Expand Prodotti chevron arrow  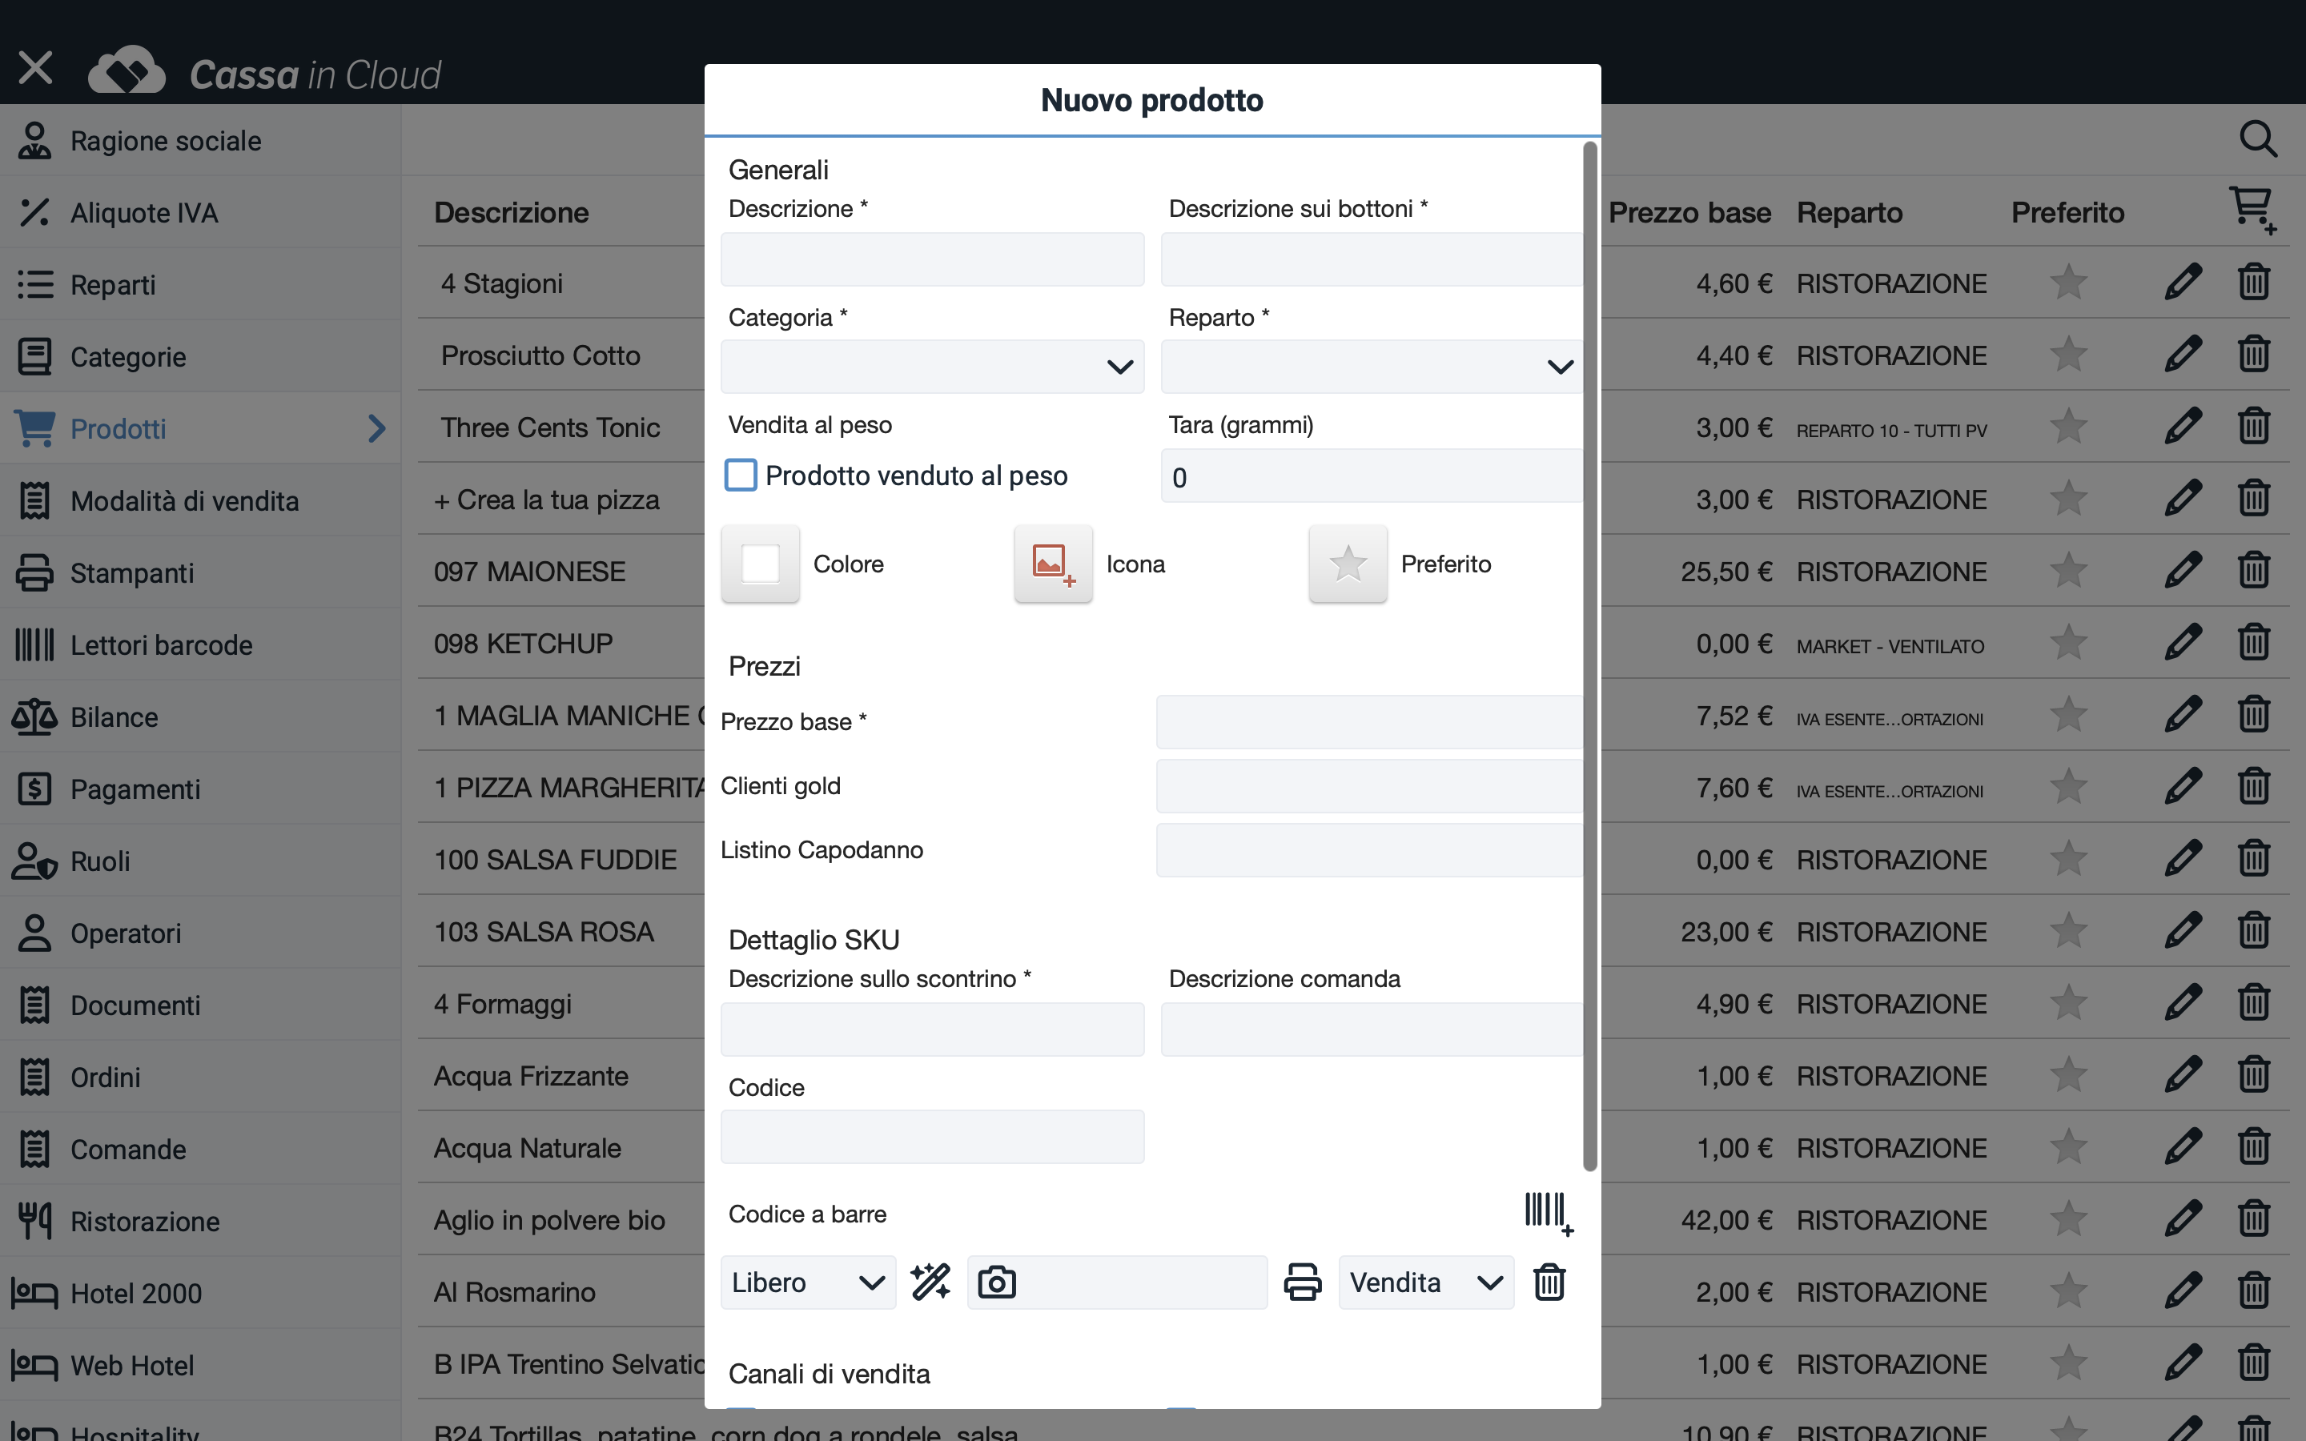(376, 428)
